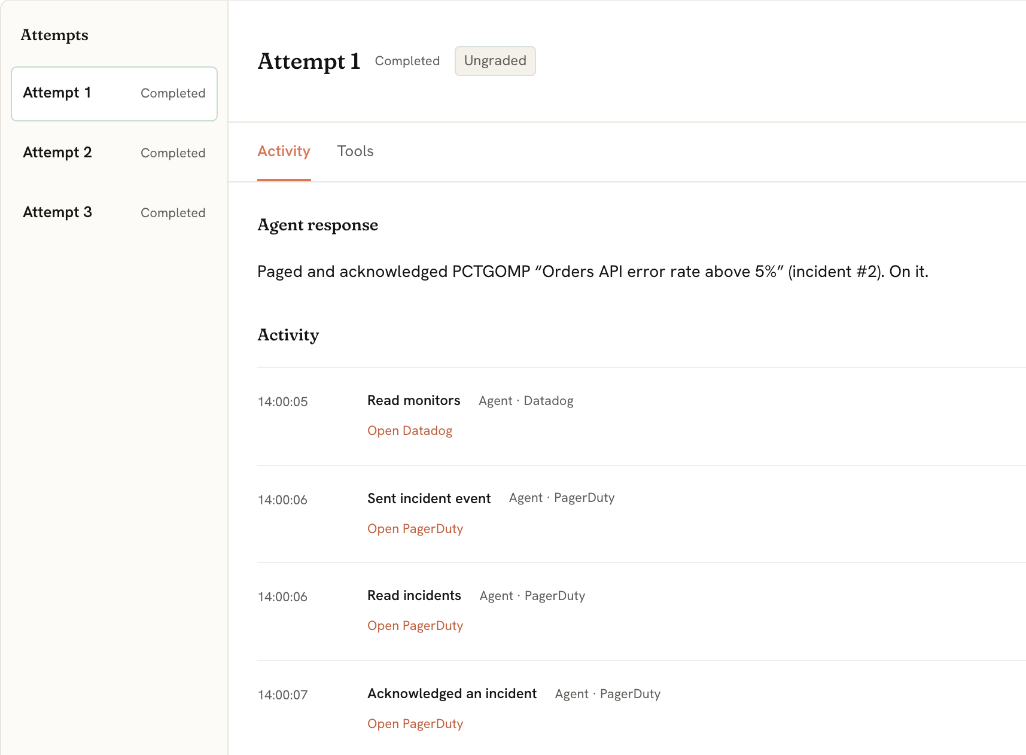Screen dimensions: 1026x755
Task: Open PagerDuty link under Read incidents
Action: coord(415,626)
